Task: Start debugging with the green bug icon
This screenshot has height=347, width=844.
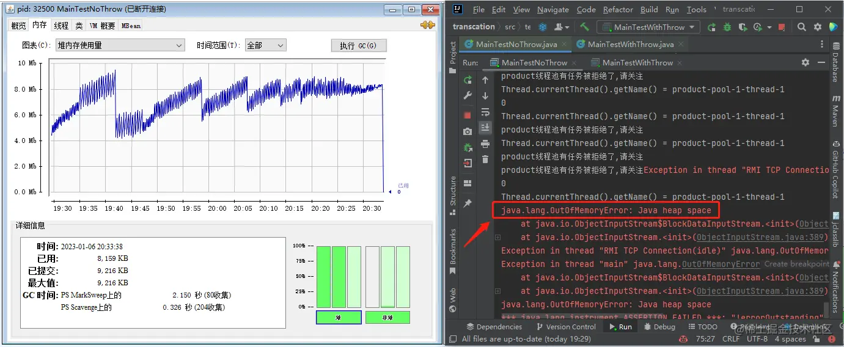Action: coord(727,27)
